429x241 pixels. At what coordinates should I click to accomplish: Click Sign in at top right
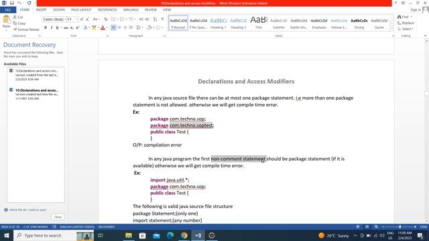(x=416, y=10)
